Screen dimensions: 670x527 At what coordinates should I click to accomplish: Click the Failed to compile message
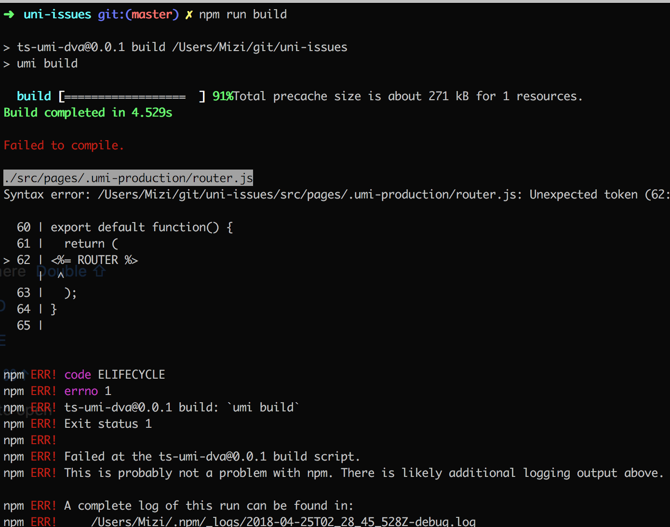[x=64, y=145]
